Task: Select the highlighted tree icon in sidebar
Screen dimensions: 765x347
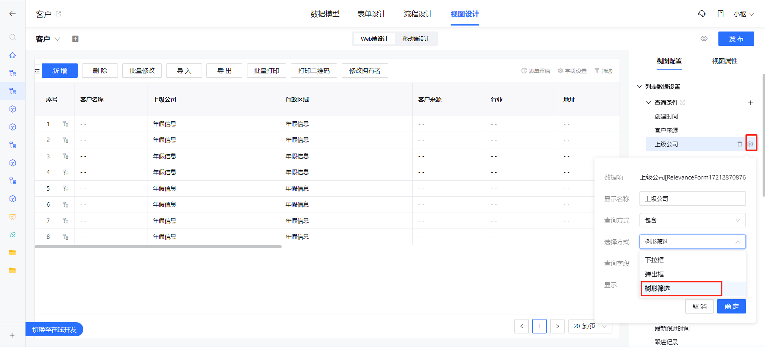Action: point(13,91)
